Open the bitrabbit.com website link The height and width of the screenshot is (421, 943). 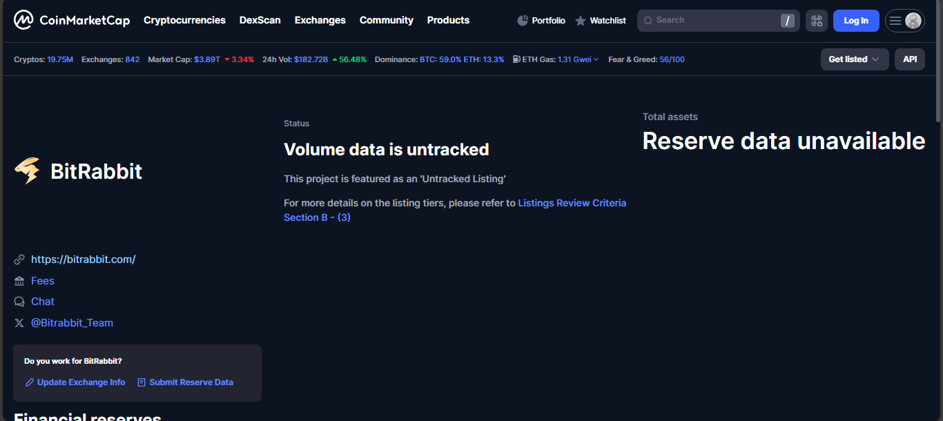[x=83, y=260]
